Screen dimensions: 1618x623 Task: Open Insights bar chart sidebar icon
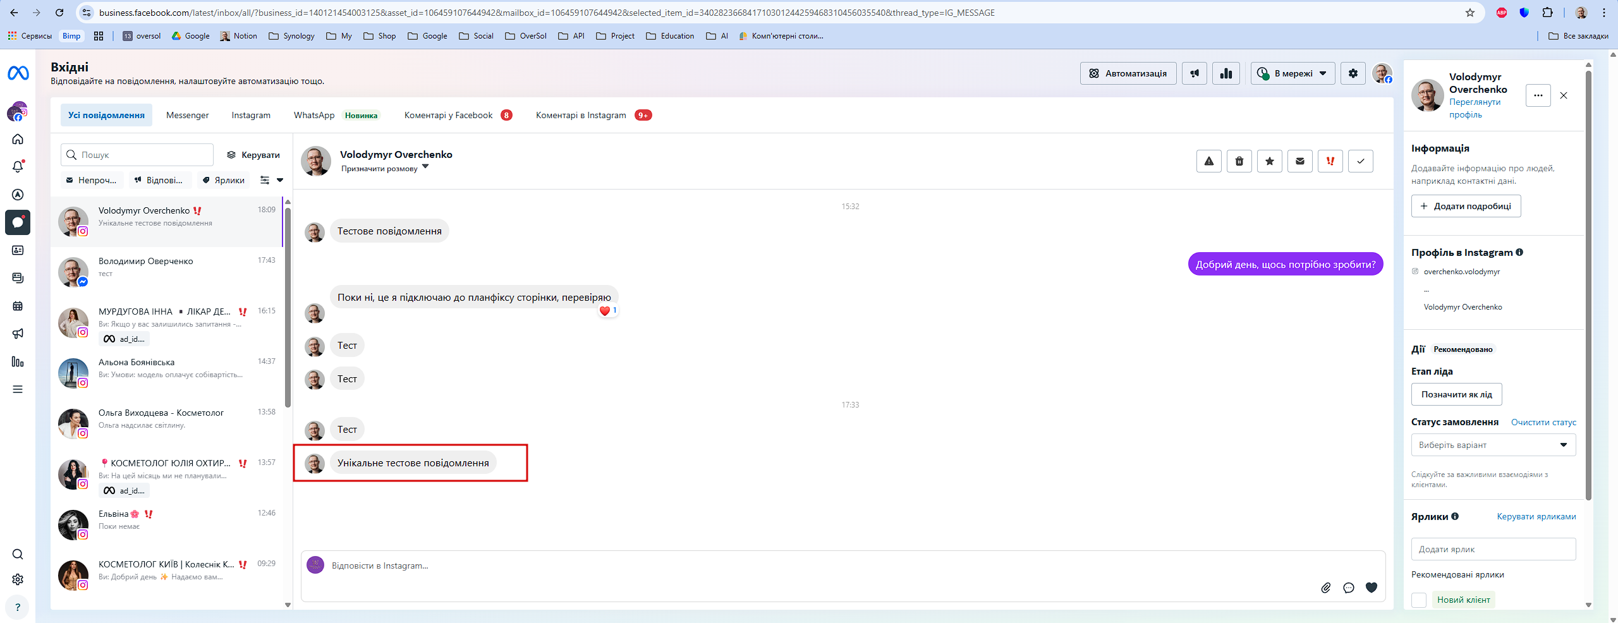point(18,361)
